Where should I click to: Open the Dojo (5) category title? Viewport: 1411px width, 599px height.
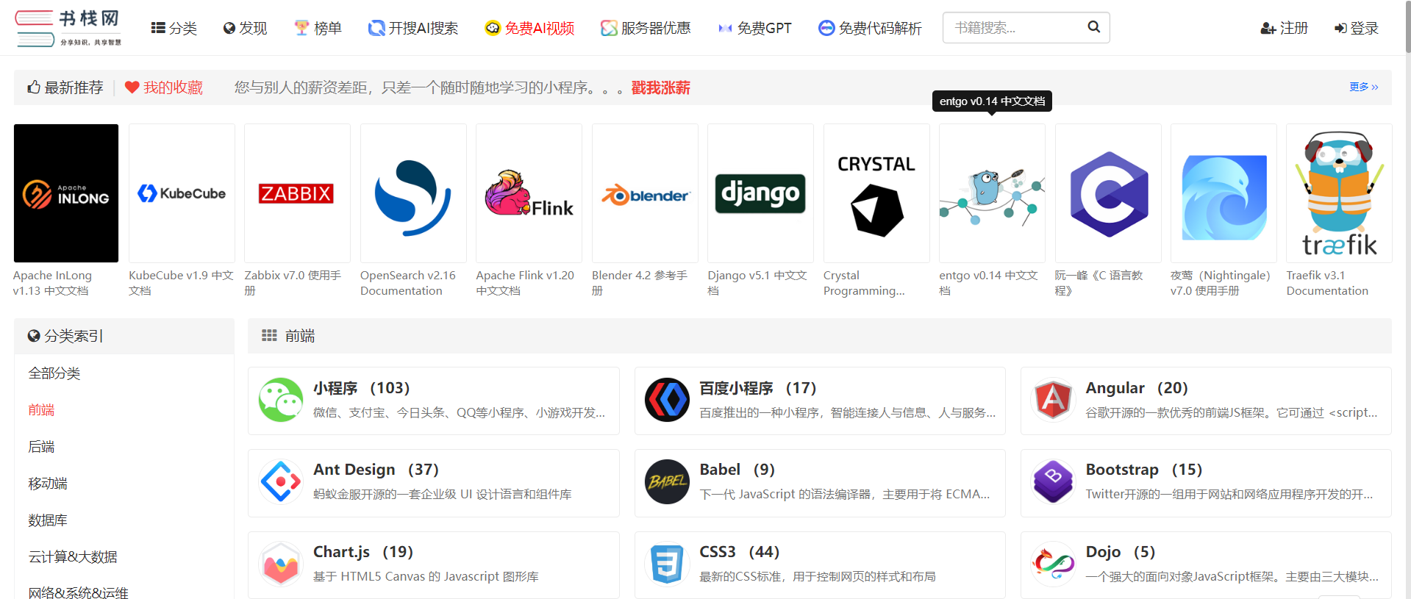(1120, 552)
